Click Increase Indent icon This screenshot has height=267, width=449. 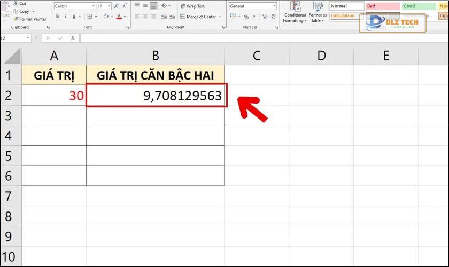click(x=172, y=17)
